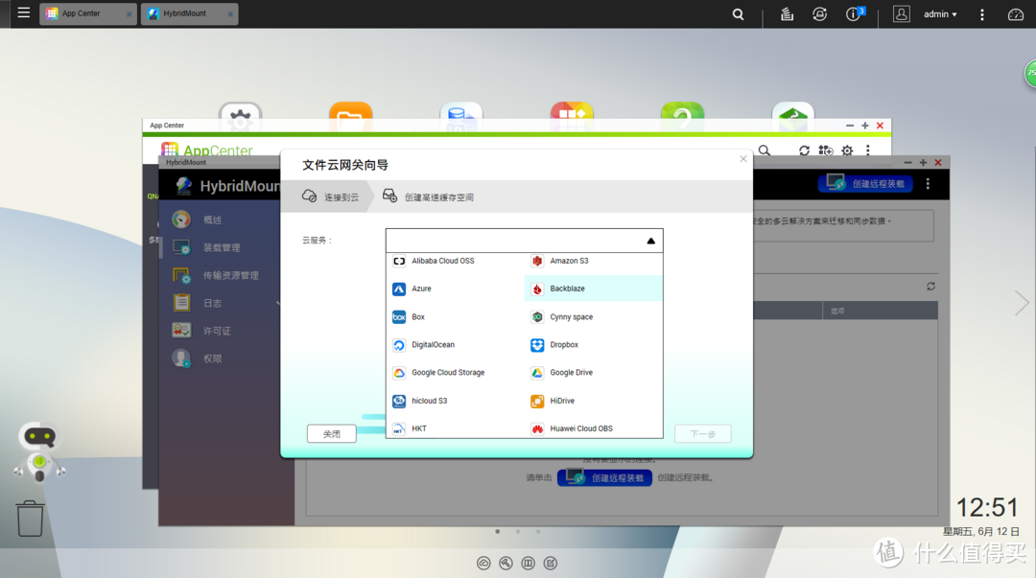Select the 连接到云 wizard step
The width and height of the screenshot is (1036, 578).
(330, 197)
